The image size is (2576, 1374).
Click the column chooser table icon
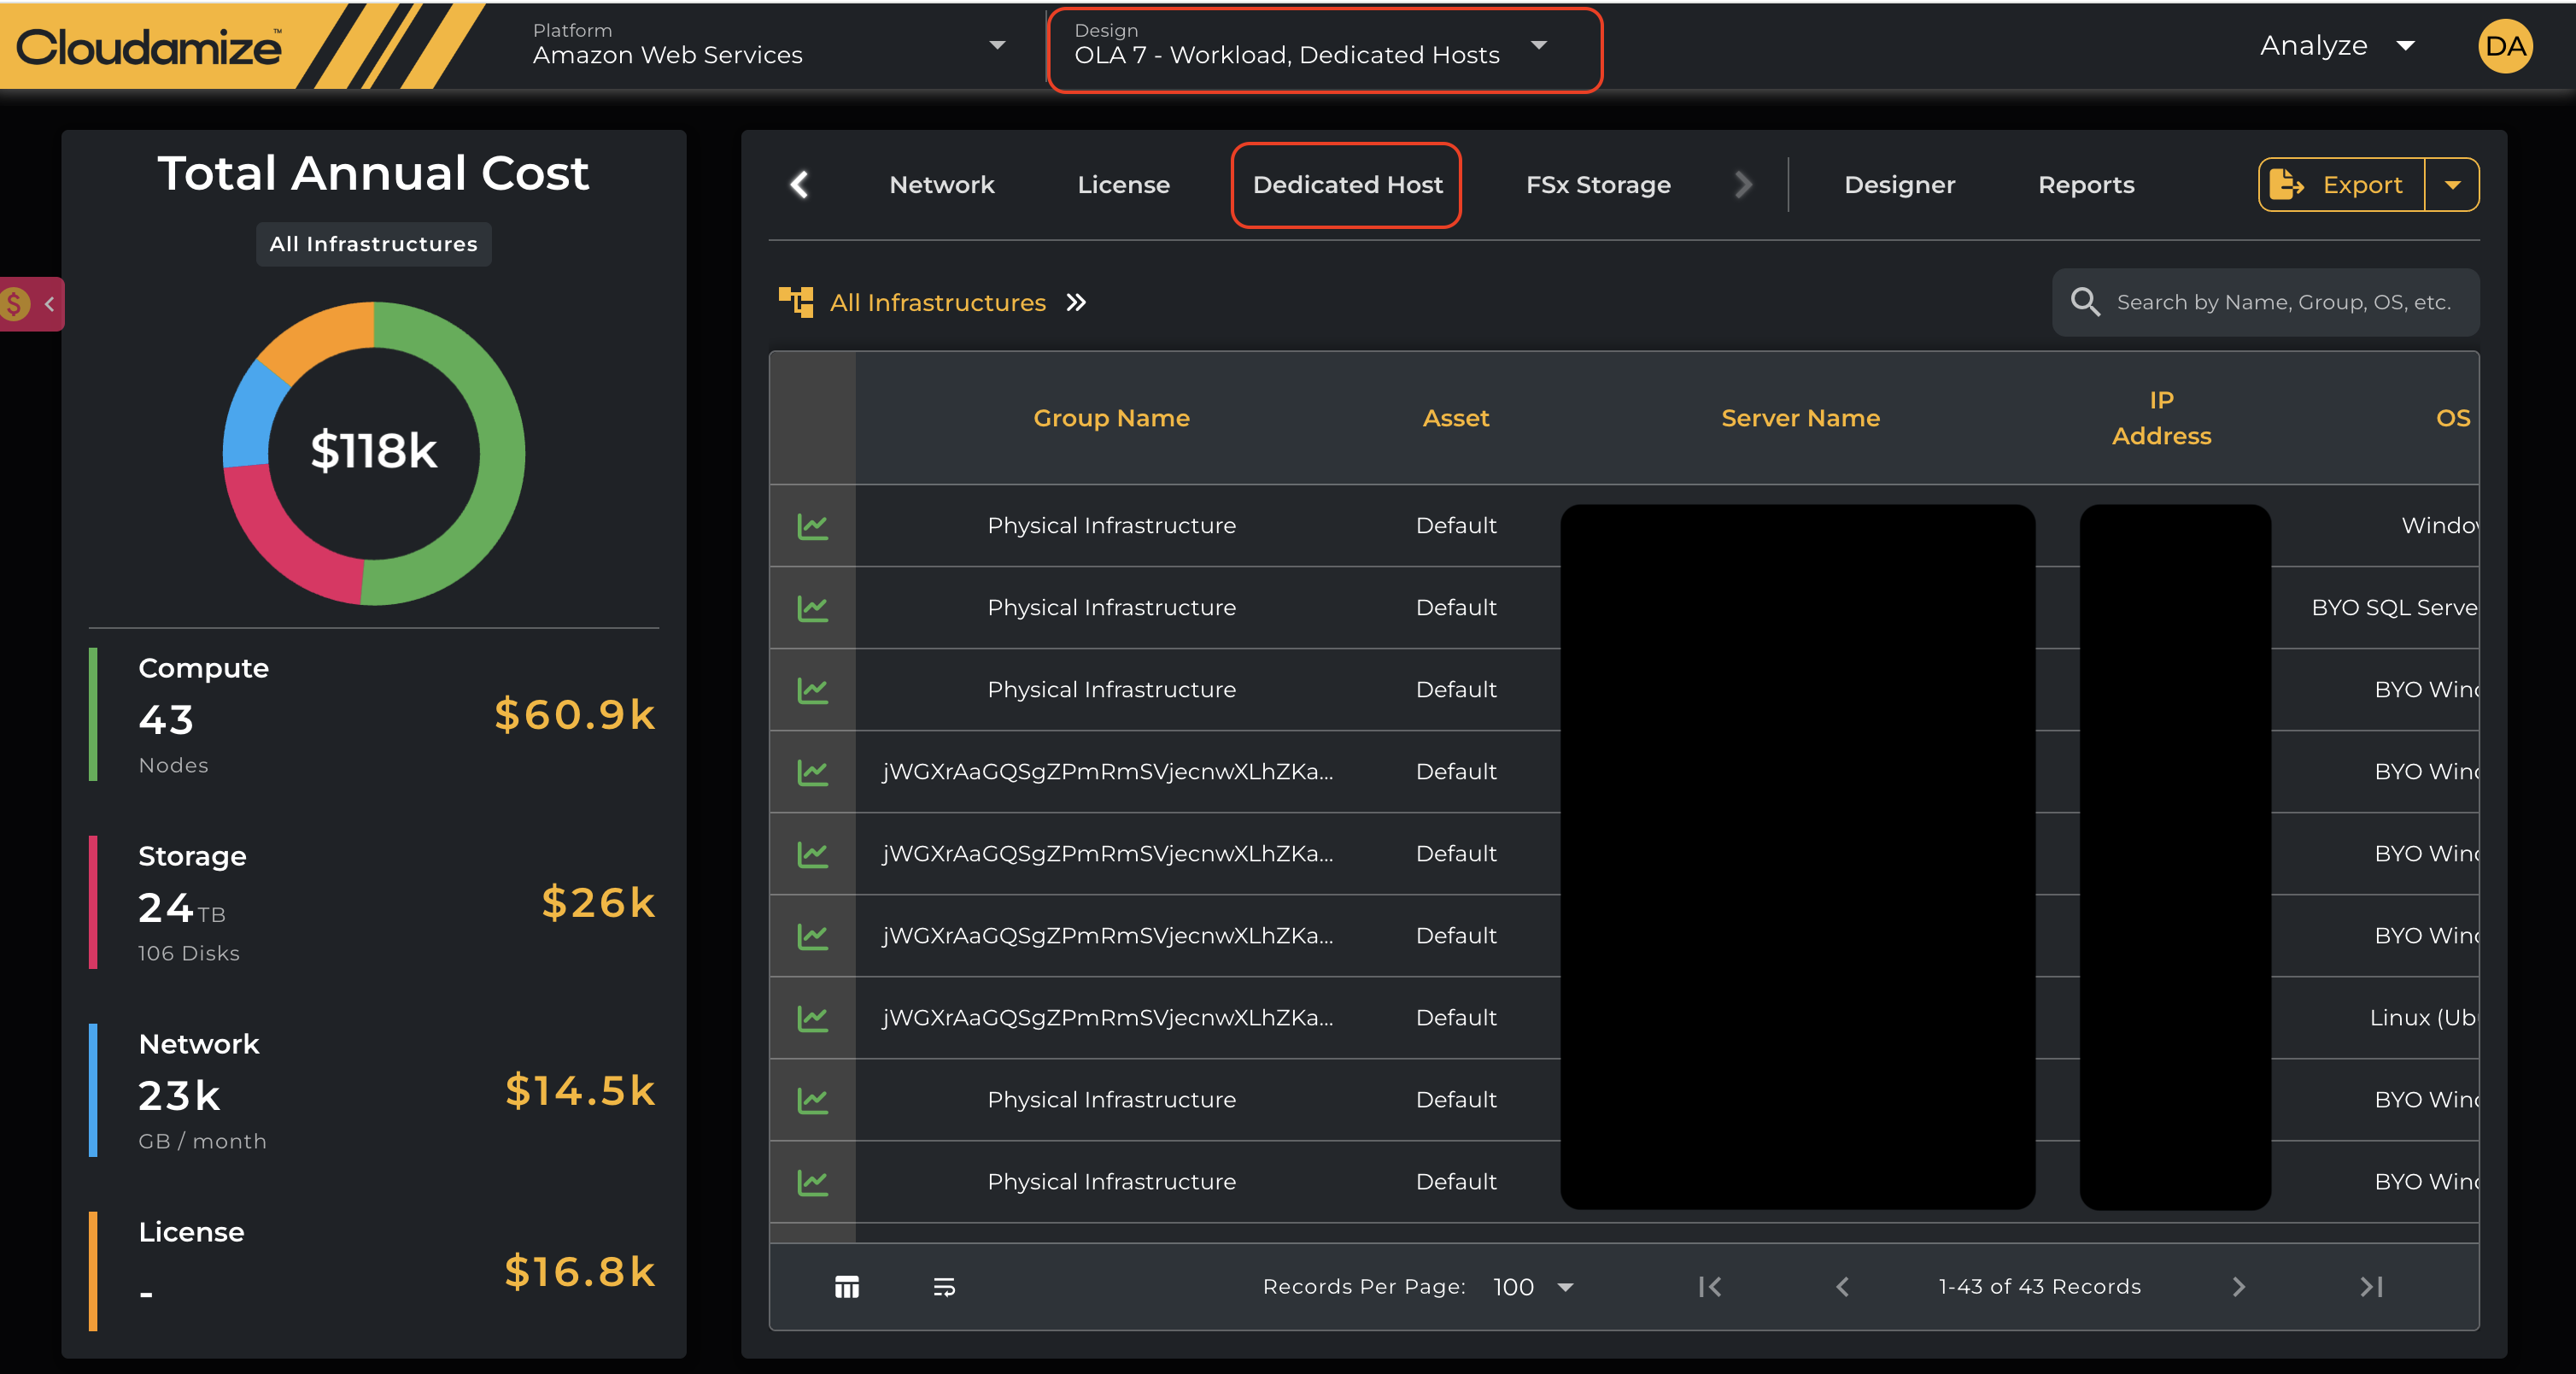coord(846,1287)
